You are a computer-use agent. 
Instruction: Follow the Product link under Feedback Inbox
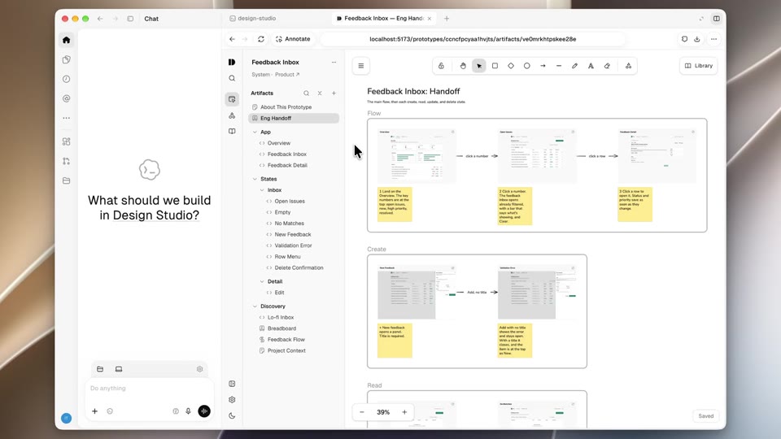click(287, 75)
